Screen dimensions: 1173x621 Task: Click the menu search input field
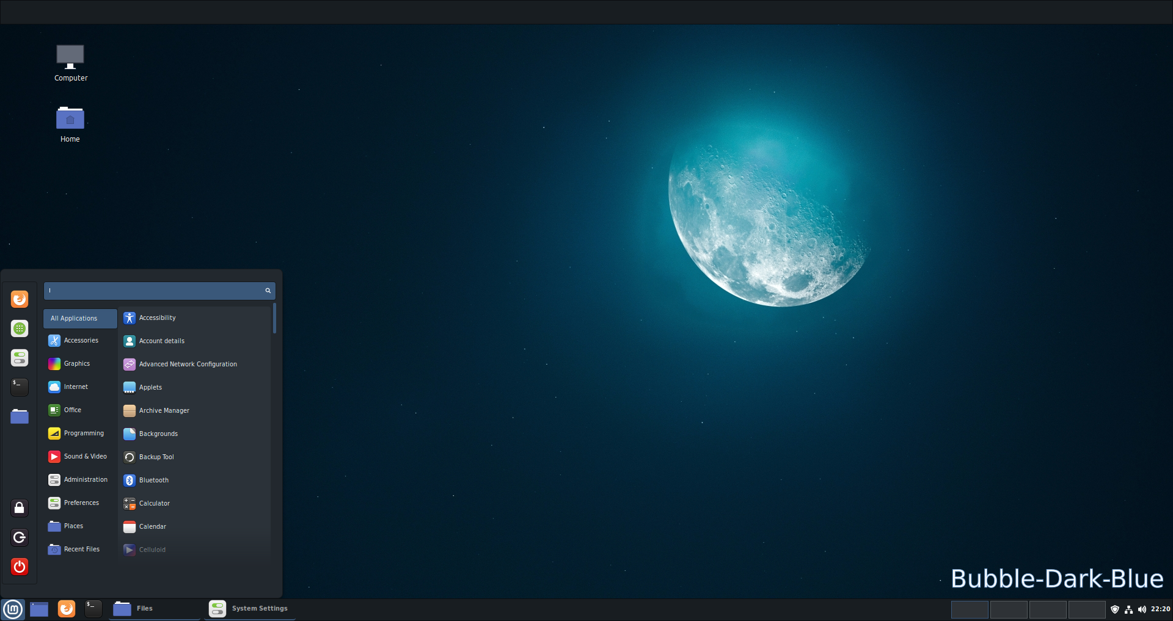(x=159, y=291)
